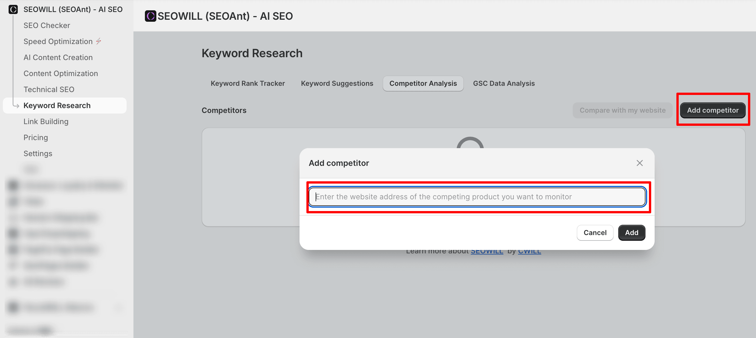756x338 pixels.
Task: Select Keyword Research sidebar item
Action: point(57,106)
